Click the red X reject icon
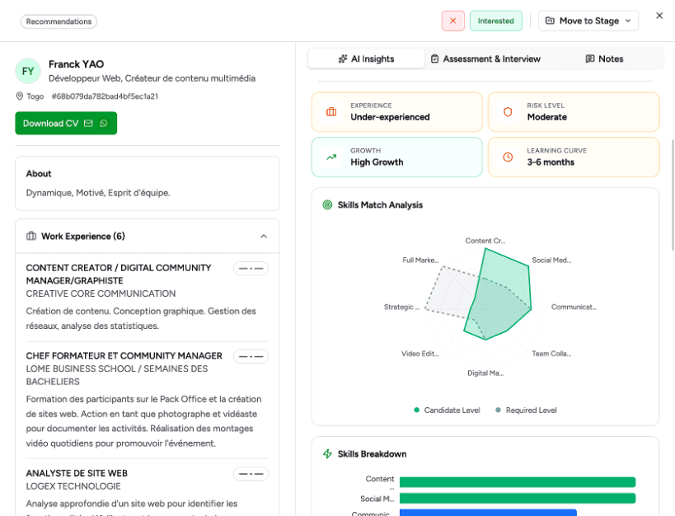 tap(452, 20)
